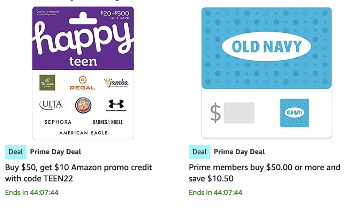Image resolution: width=357 pixels, height=215 pixels.
Task: Click the Regal logo on the card
Action: click(x=83, y=83)
